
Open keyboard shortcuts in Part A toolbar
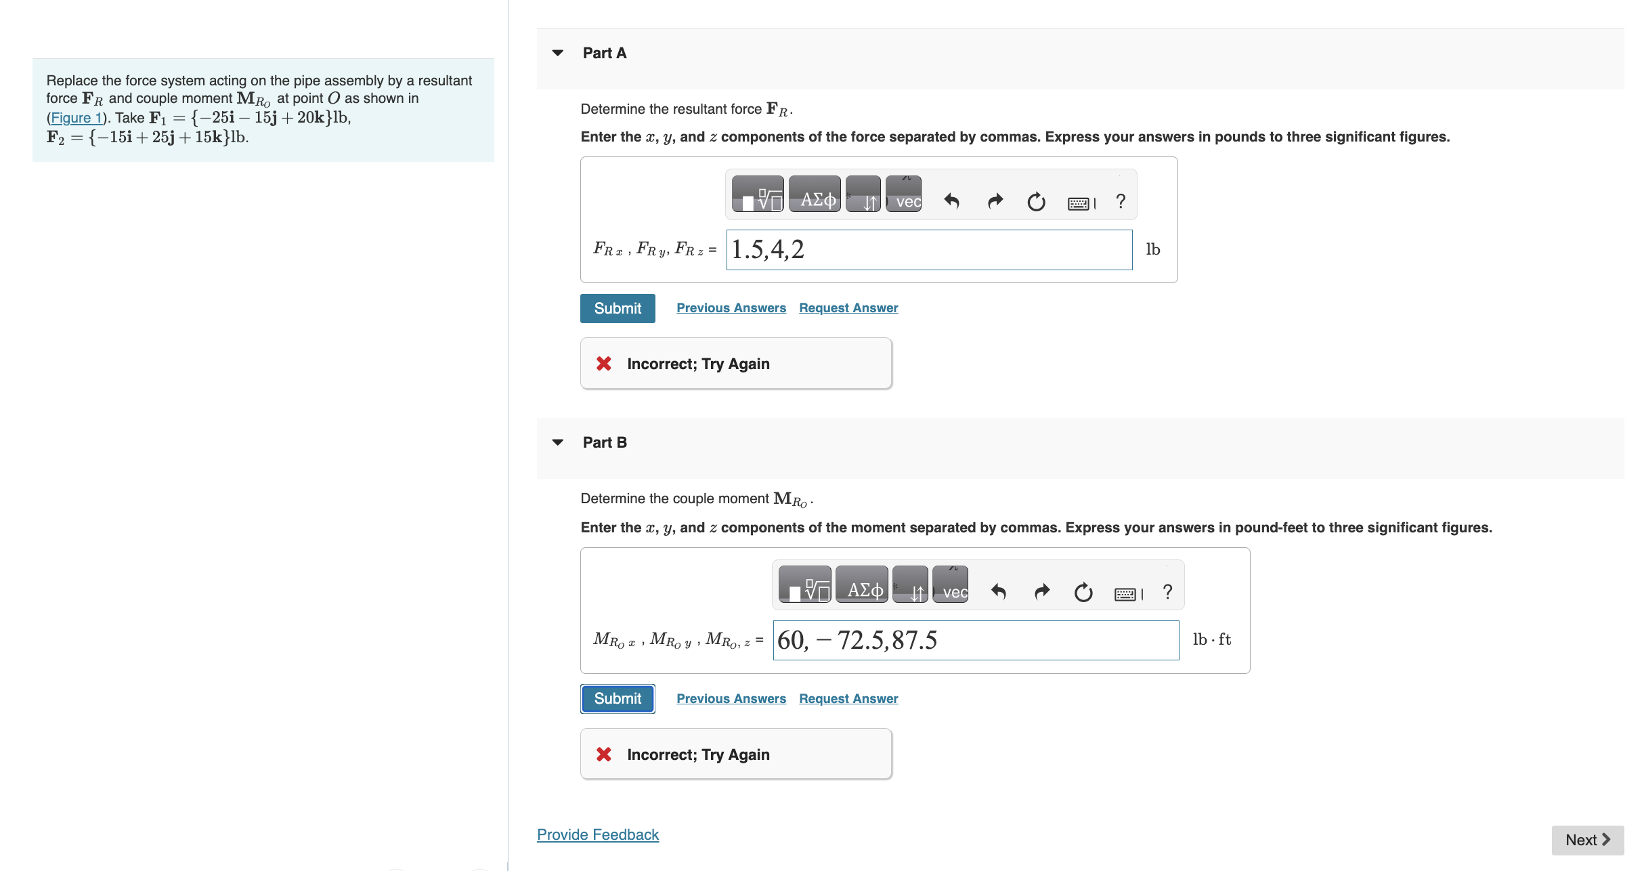click(x=1080, y=203)
